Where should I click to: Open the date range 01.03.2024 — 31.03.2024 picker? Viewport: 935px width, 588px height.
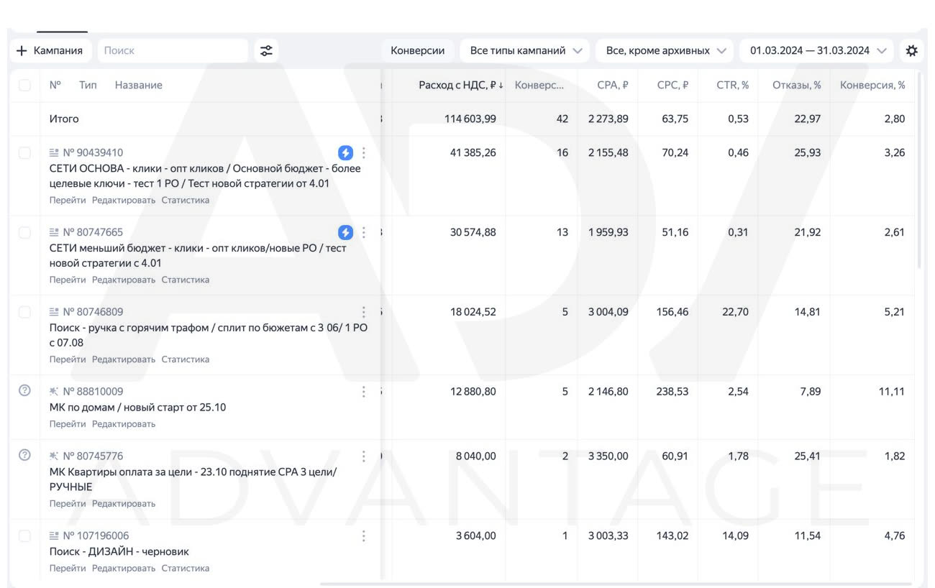pos(818,50)
